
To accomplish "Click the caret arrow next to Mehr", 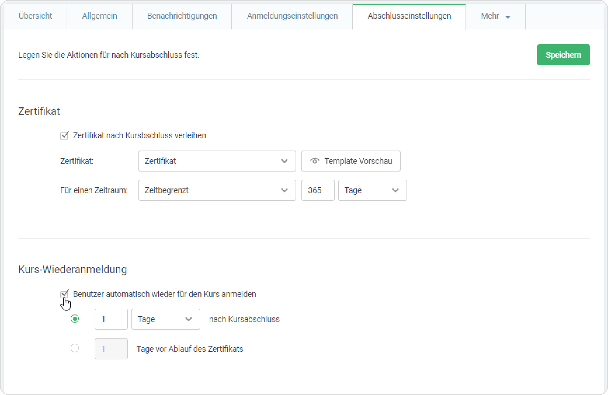I will point(508,17).
